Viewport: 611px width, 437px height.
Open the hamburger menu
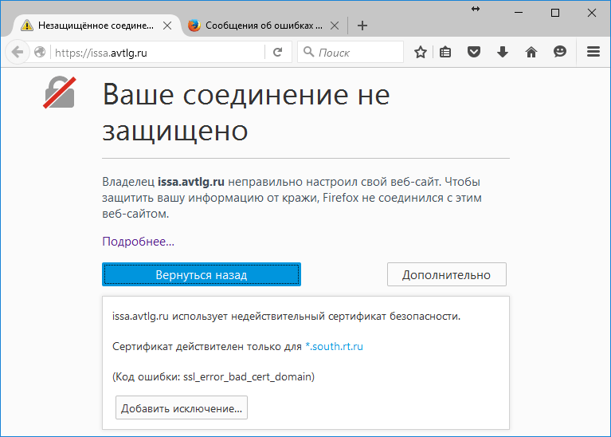click(x=593, y=52)
